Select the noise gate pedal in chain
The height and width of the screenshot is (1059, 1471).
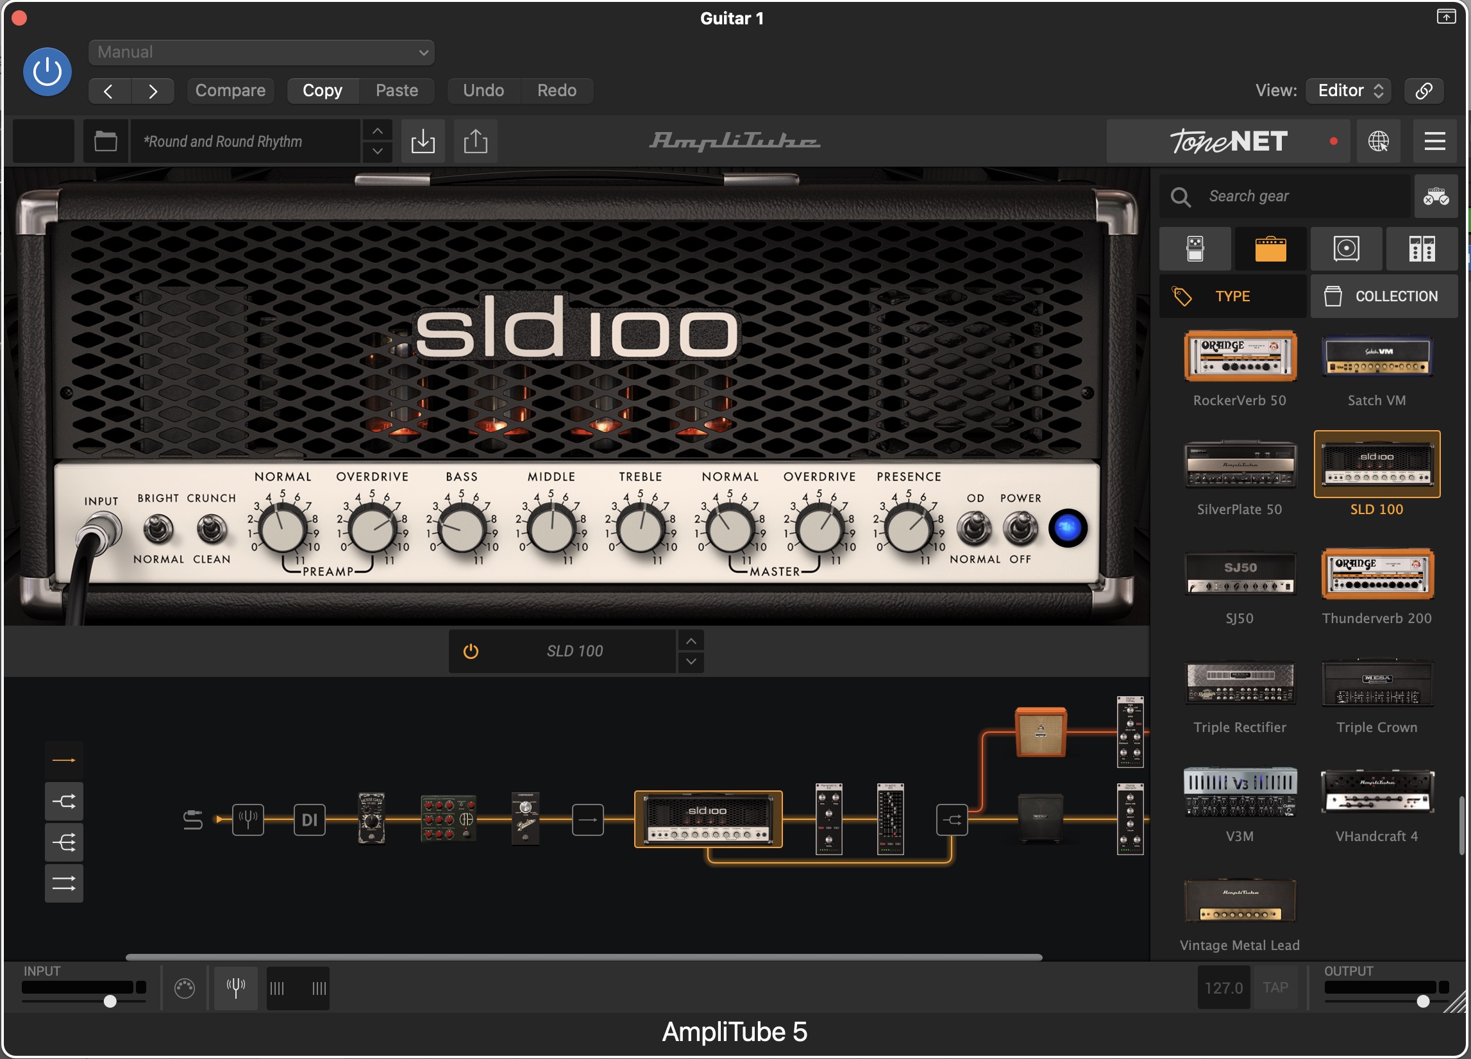click(x=372, y=818)
